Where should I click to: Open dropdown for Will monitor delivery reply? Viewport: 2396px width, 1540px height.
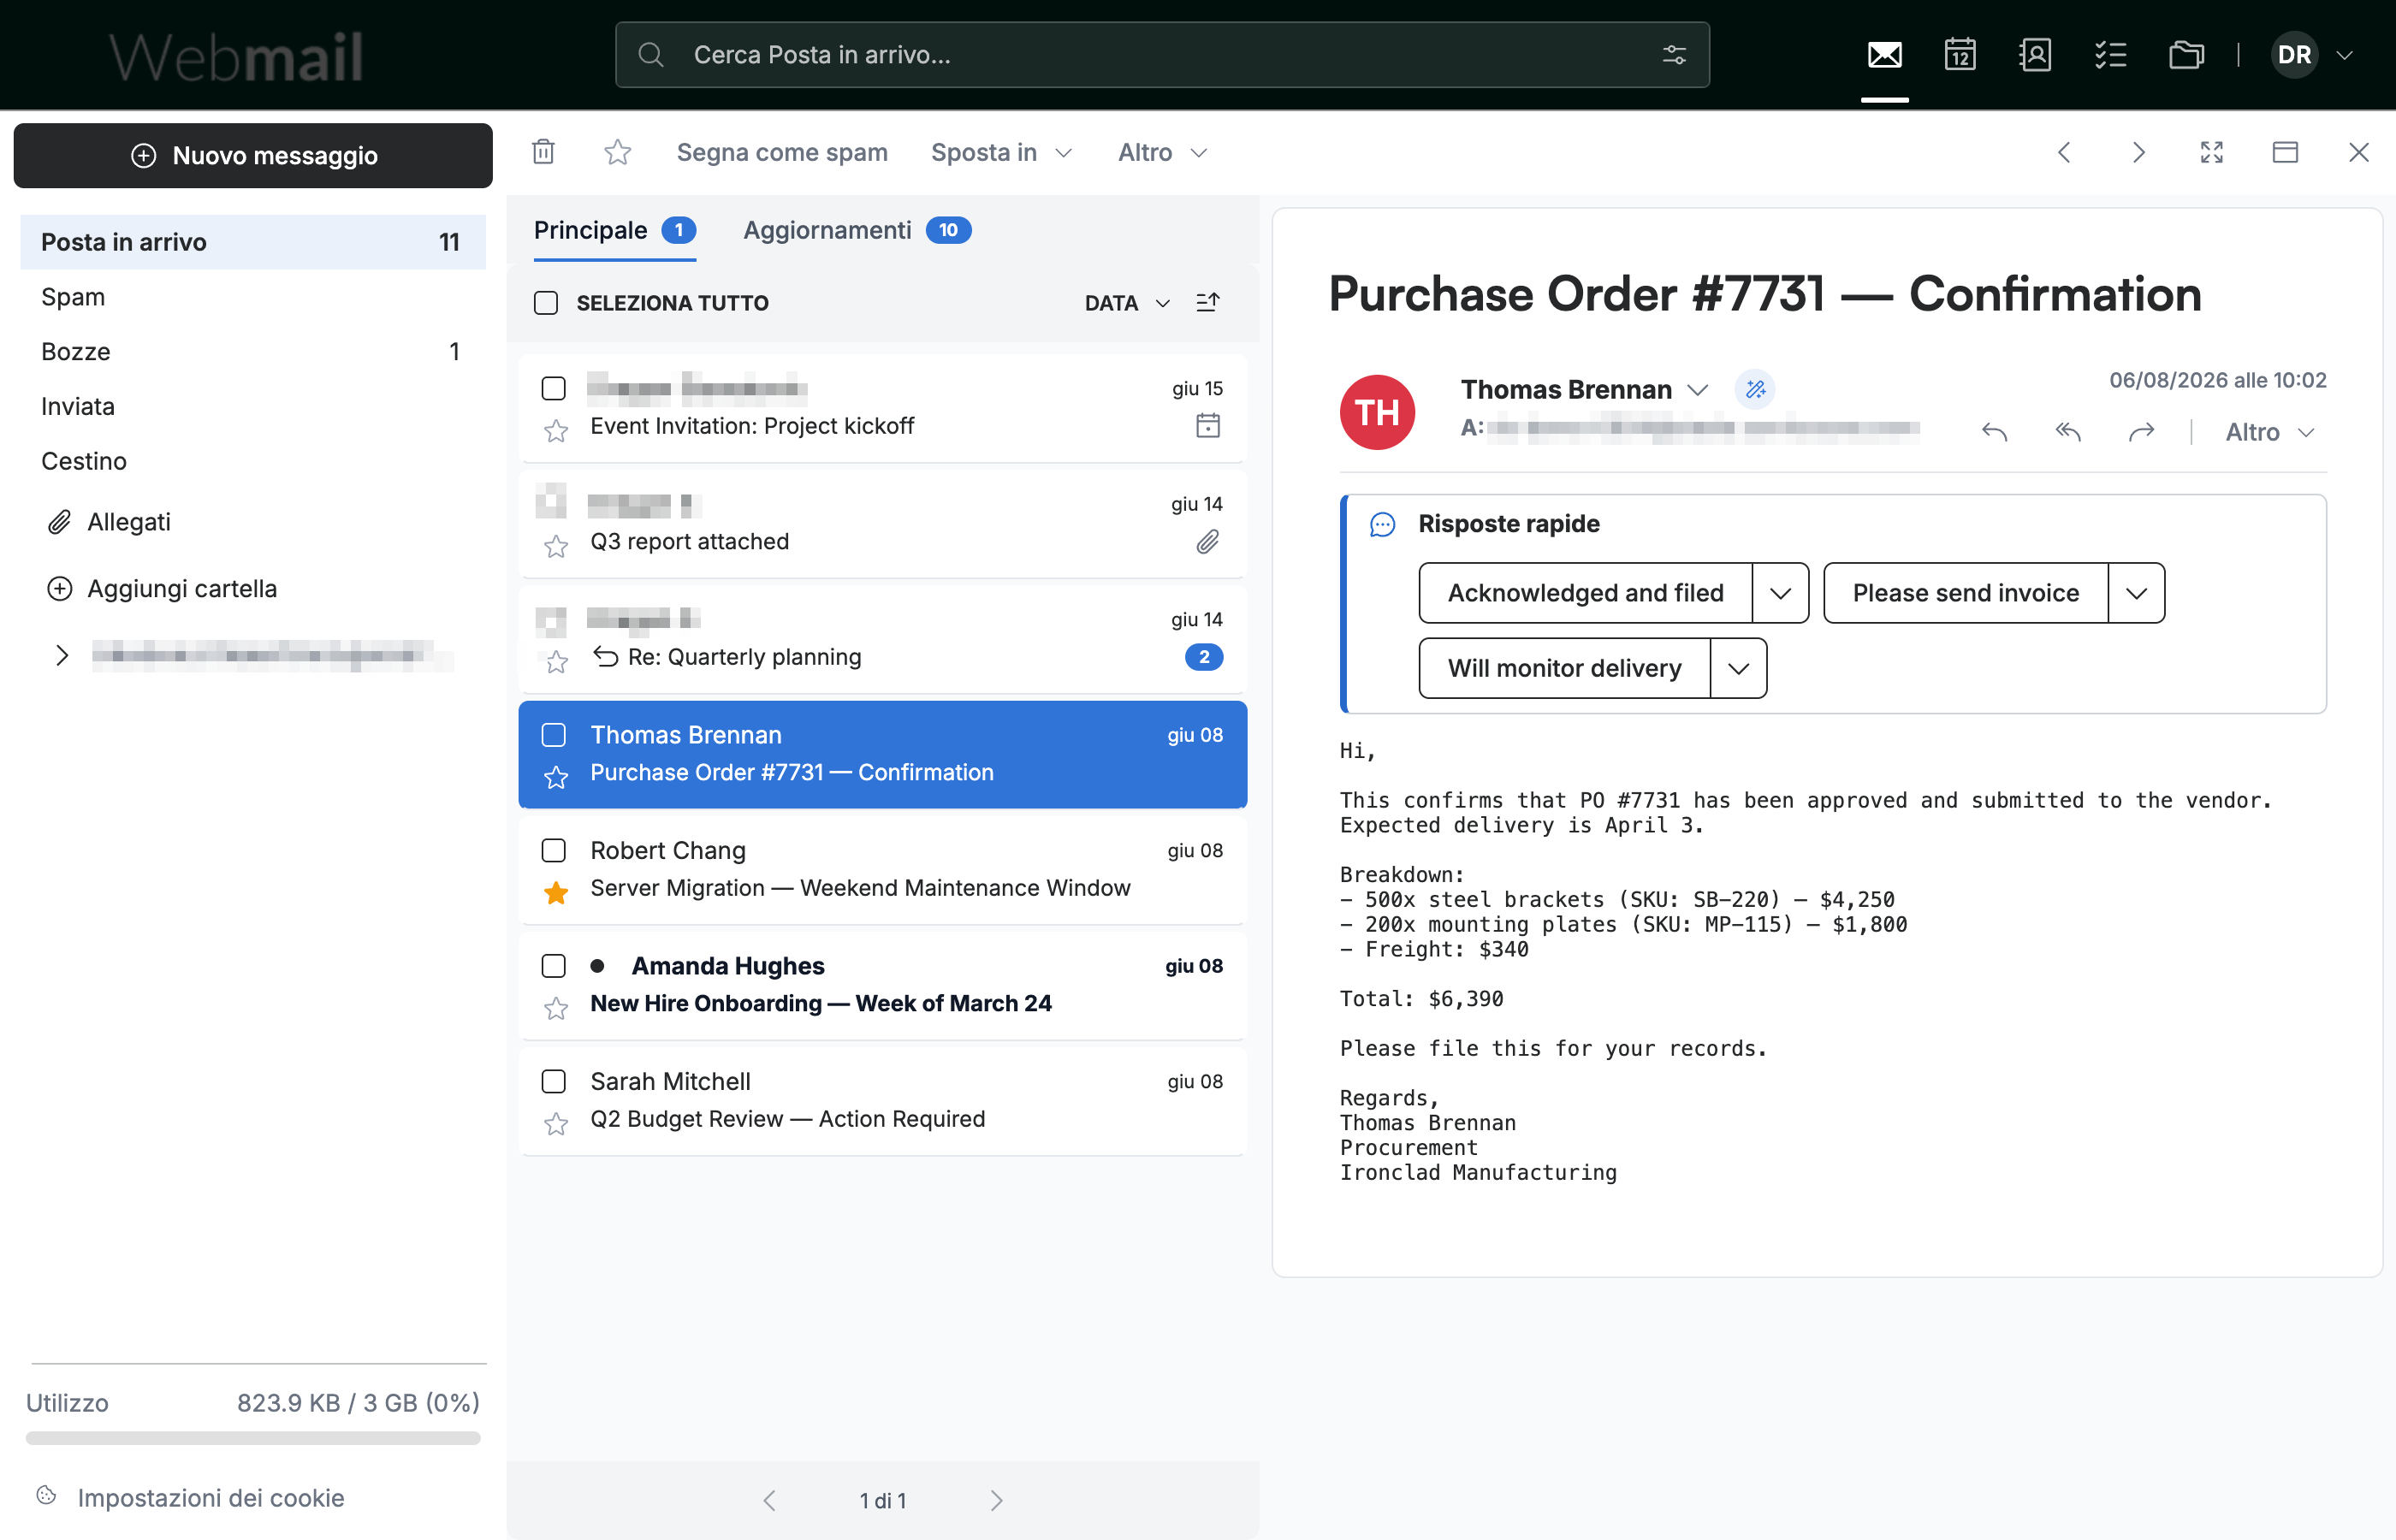point(1738,668)
